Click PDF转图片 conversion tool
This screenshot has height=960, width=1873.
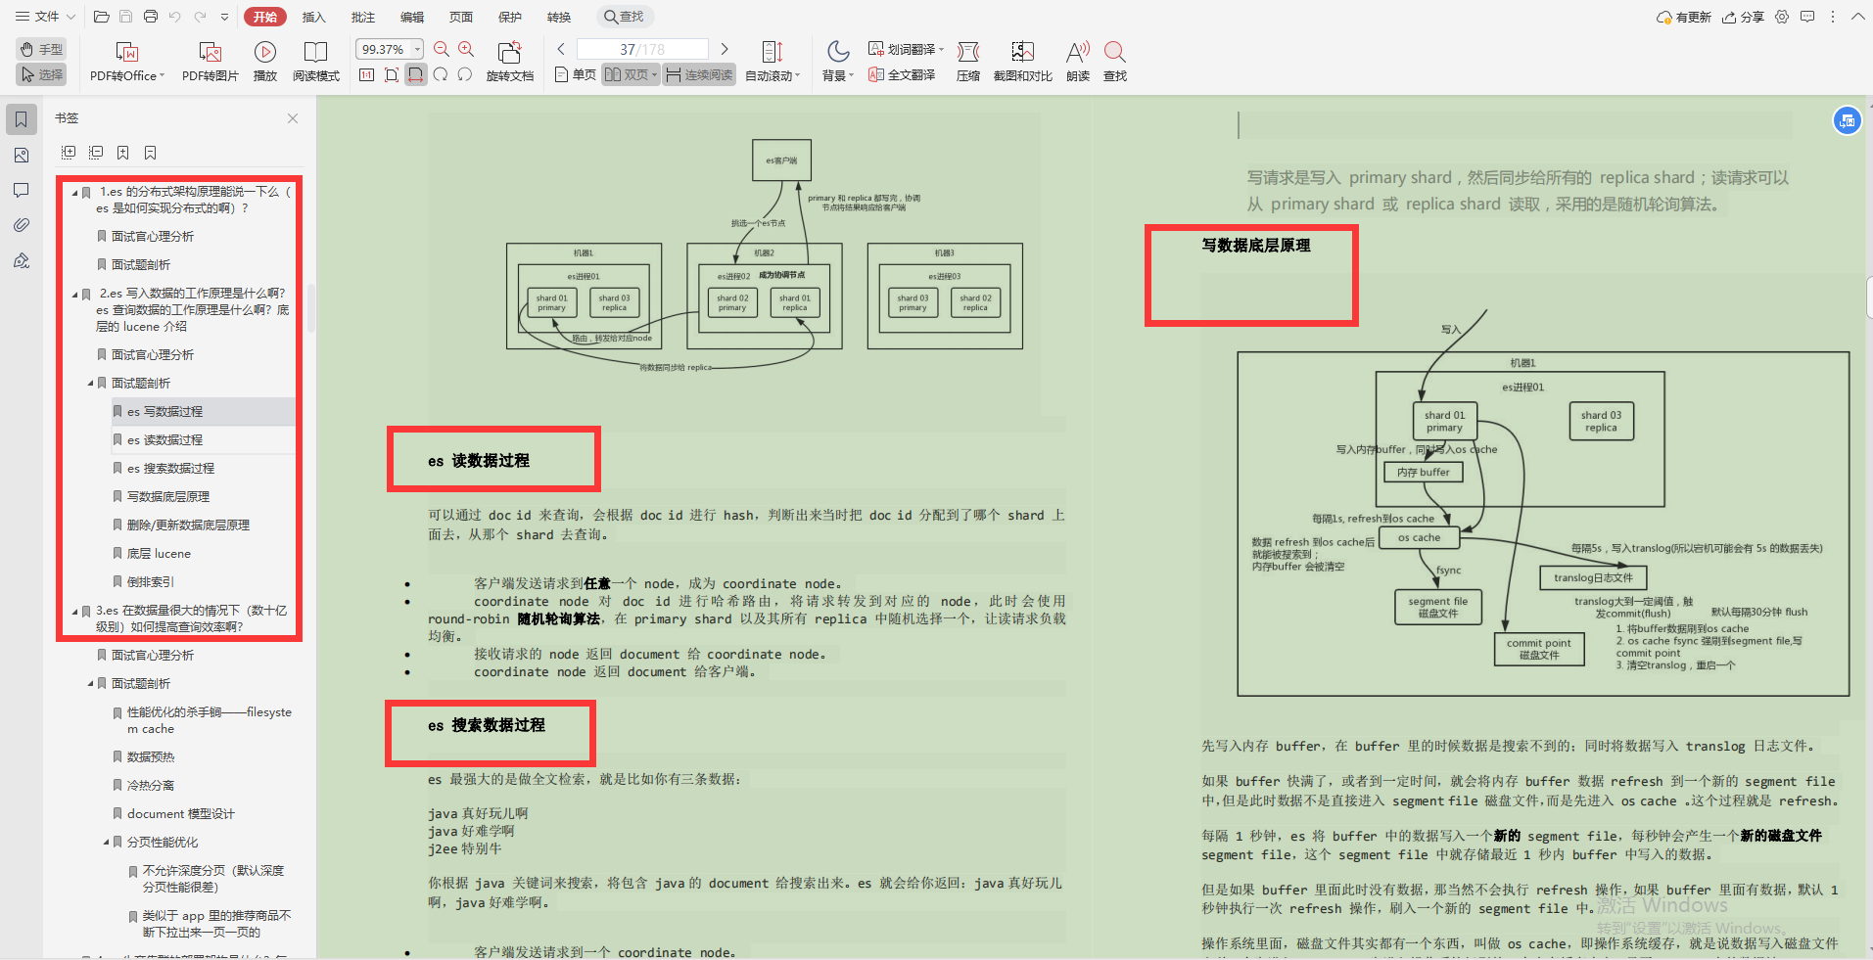211,62
